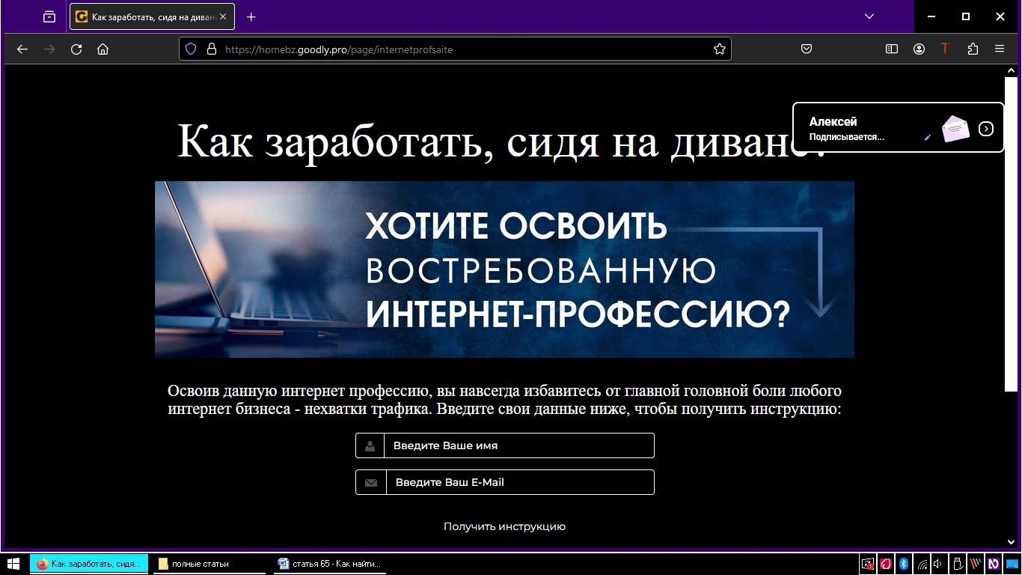1022x575 pixels.
Task: Focus the 'Введите Ваш E-Mail' field
Action: click(505, 482)
